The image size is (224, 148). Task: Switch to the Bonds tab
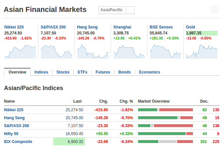coord(125,72)
